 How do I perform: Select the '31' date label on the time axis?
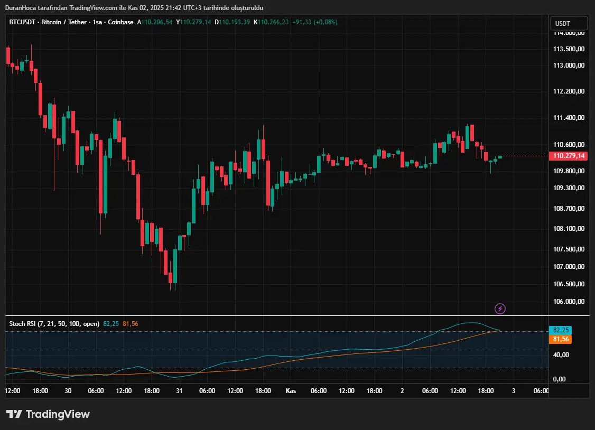coord(179,391)
